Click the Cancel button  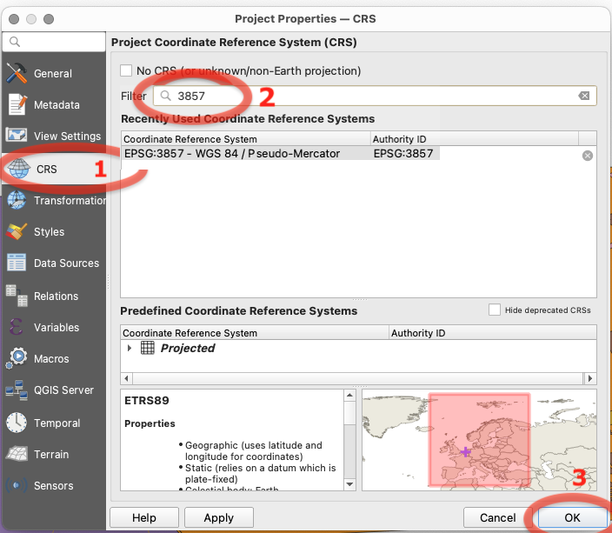497,517
